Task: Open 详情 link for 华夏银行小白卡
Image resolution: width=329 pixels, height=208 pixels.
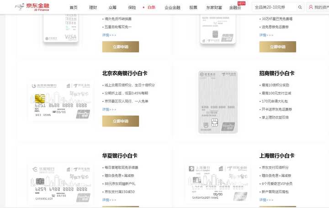Action: 109,200
